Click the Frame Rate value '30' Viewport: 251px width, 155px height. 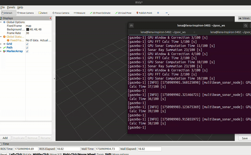pyautogui.click(x=27, y=33)
